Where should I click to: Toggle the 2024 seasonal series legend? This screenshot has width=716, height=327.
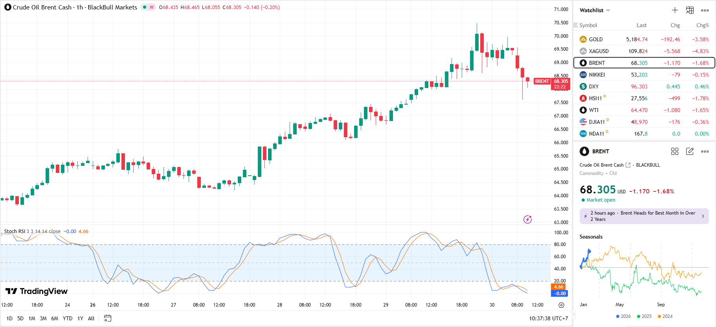pos(665,316)
